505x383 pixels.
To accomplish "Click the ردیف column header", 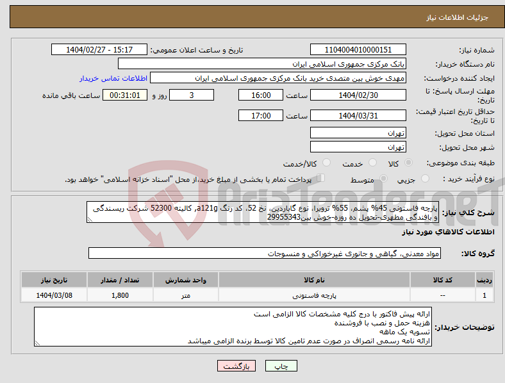I will tap(484, 280).
